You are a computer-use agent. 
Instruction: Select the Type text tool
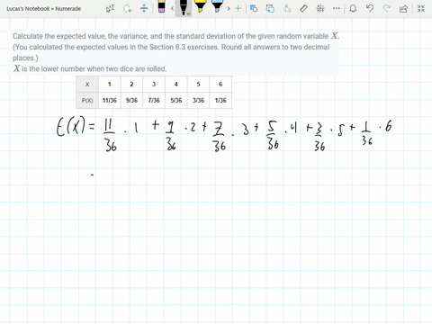(x=111, y=8)
